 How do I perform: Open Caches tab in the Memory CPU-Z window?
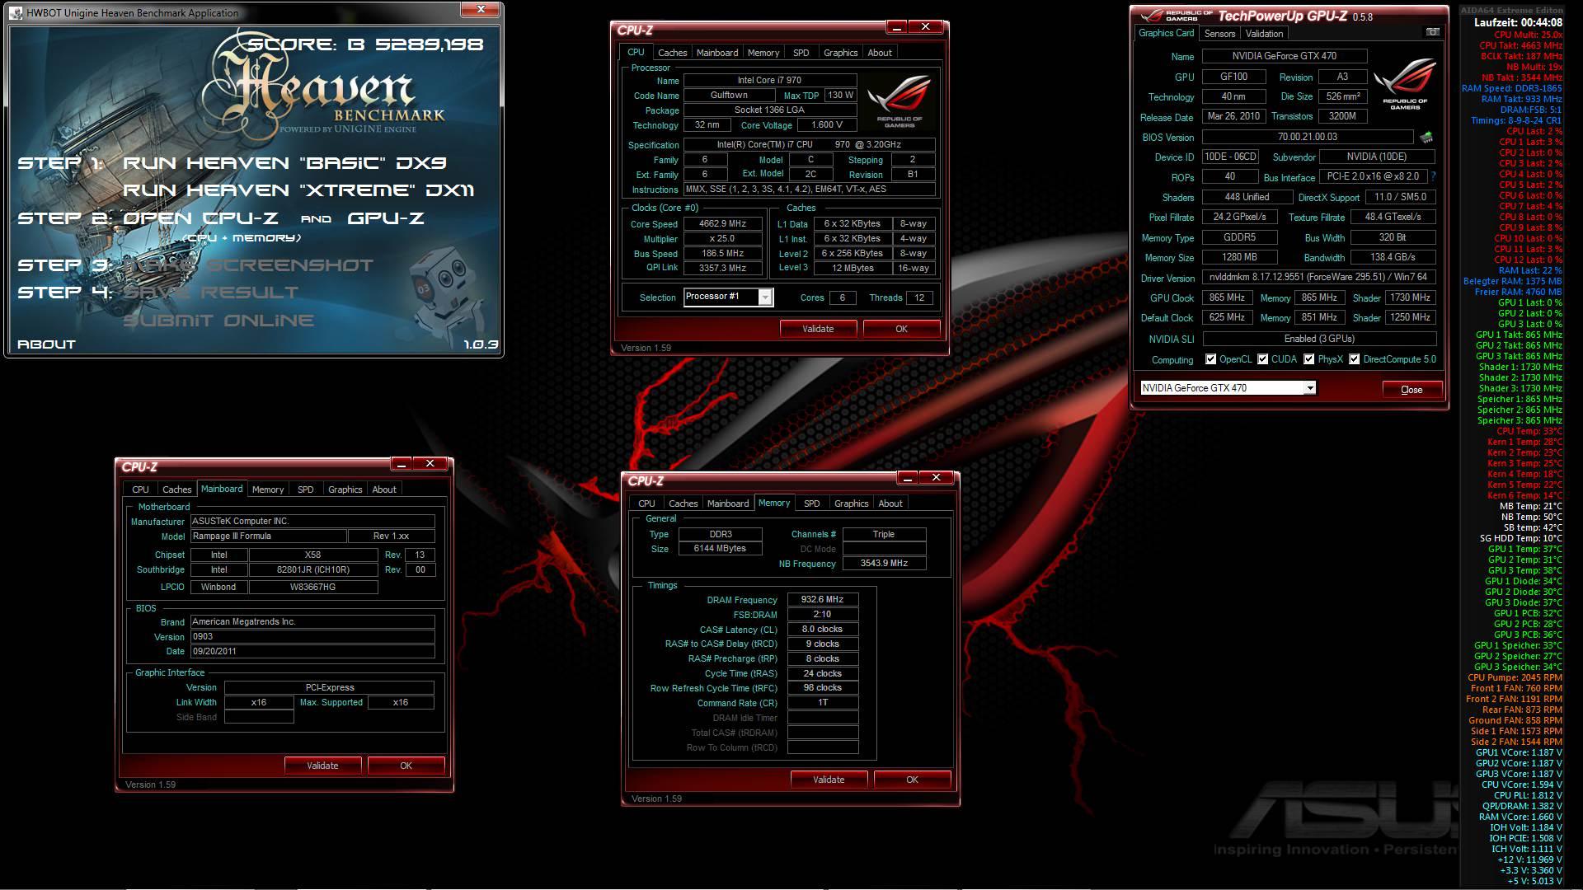click(x=683, y=504)
